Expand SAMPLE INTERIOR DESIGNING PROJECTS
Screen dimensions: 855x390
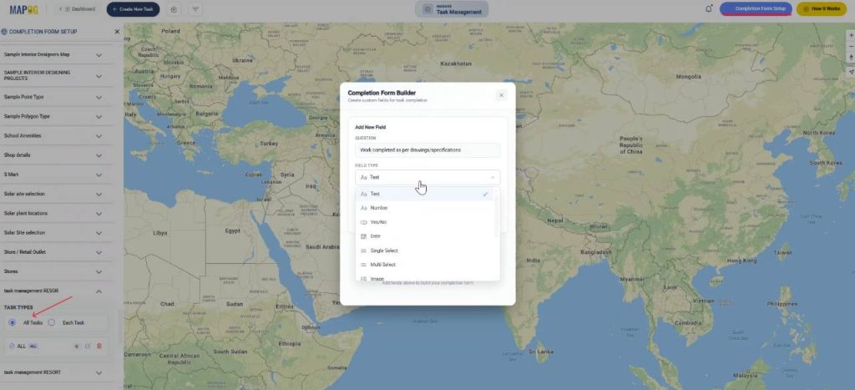pyautogui.click(x=99, y=76)
